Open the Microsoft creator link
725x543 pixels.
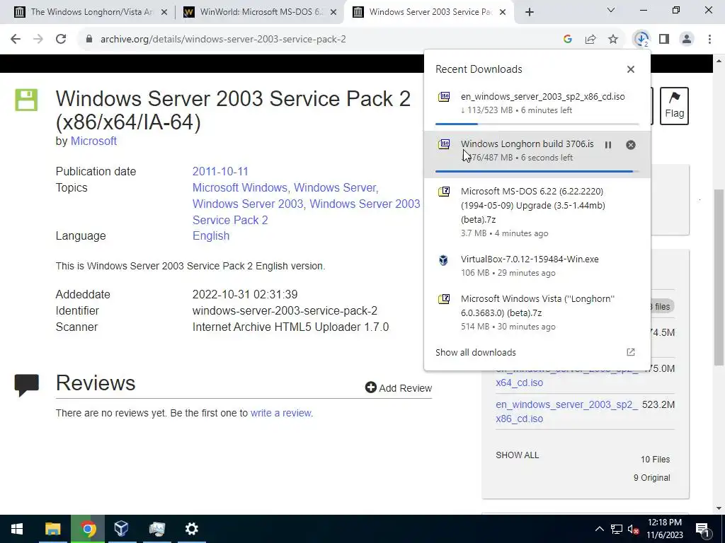[93, 141]
